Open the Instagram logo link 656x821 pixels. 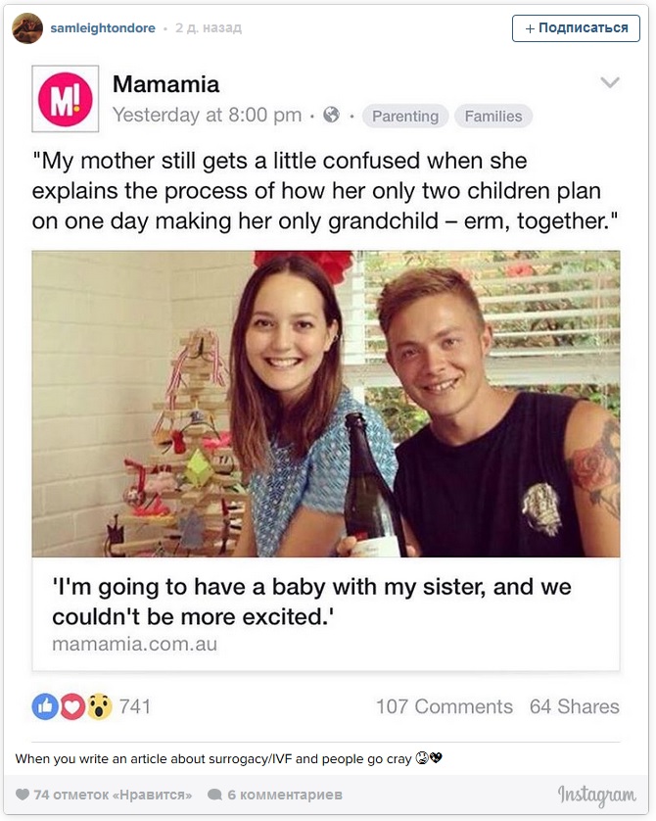pos(596,796)
